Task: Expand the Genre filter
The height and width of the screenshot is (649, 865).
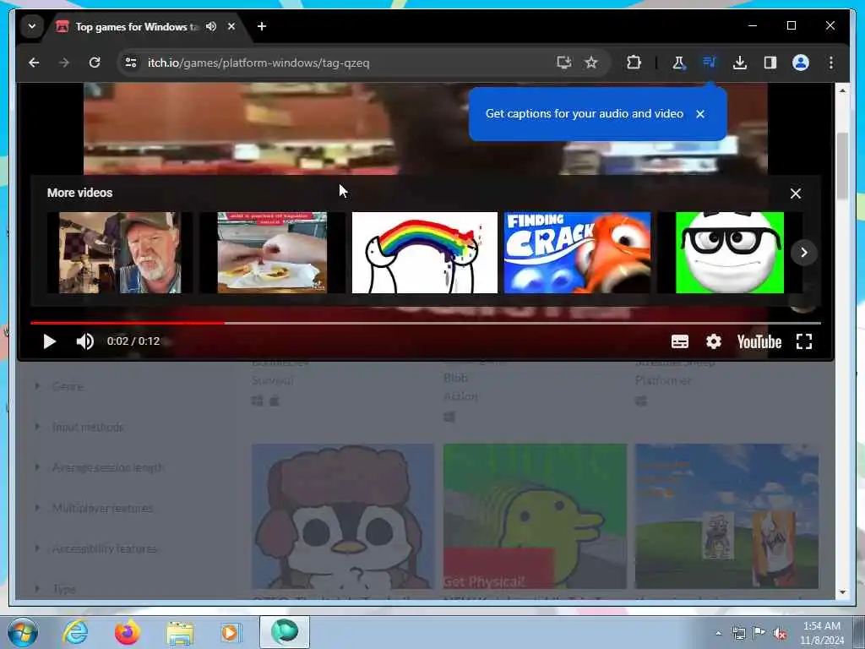Action: coord(68,386)
